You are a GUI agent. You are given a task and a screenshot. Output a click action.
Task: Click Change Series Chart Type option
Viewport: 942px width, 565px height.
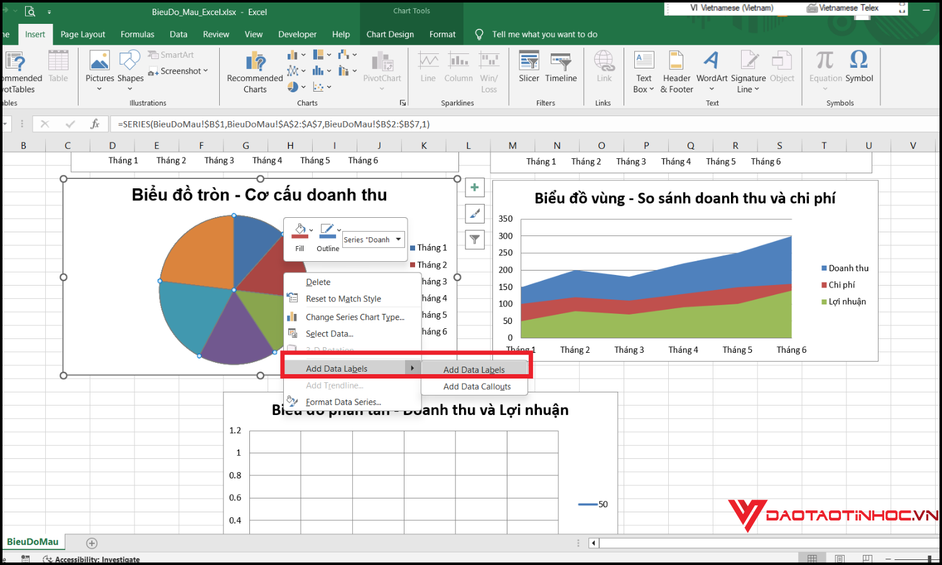point(355,317)
